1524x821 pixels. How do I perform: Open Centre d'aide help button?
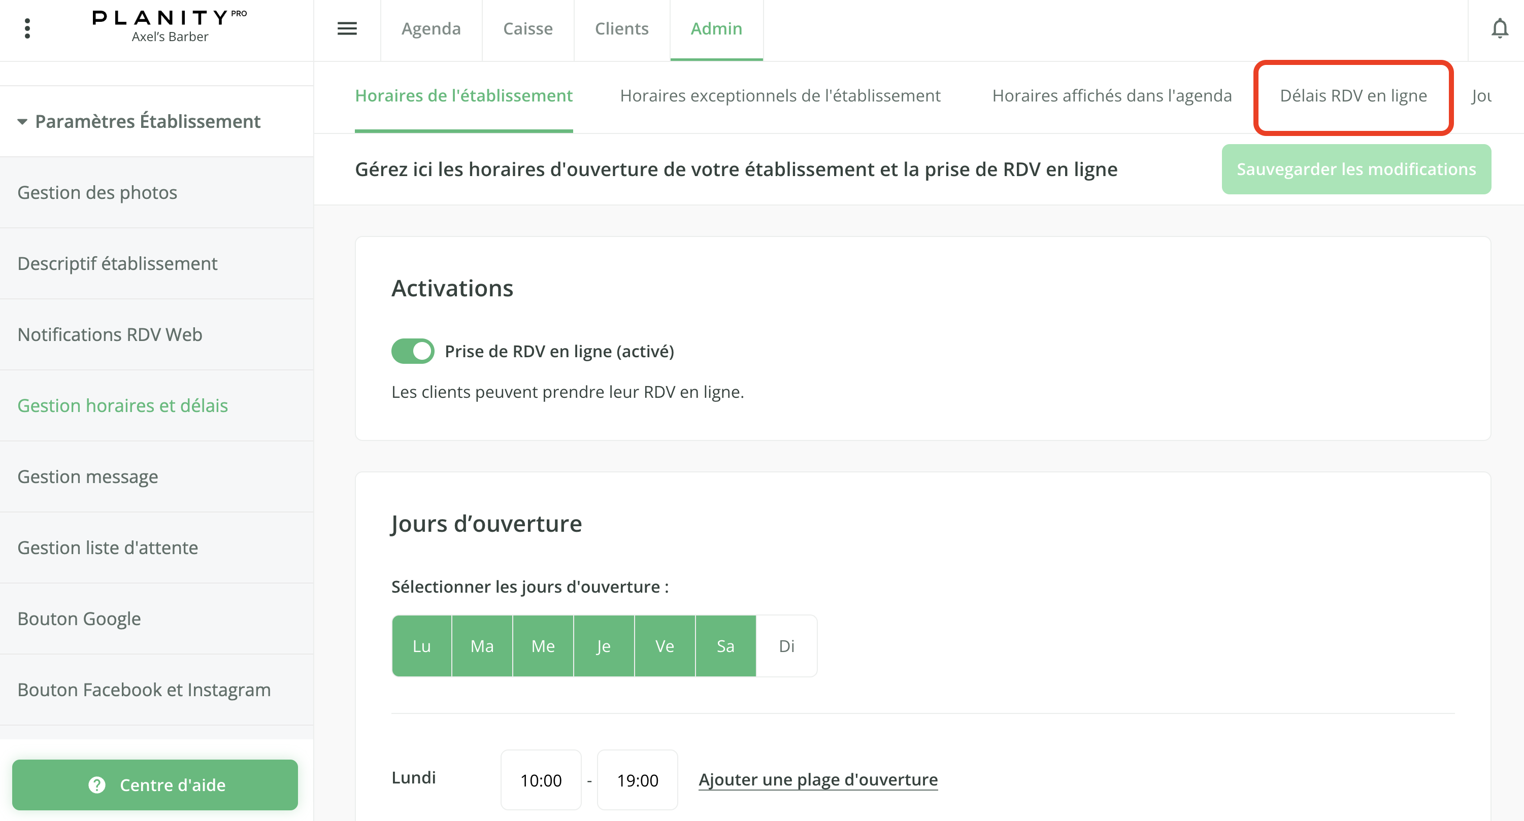tap(155, 784)
